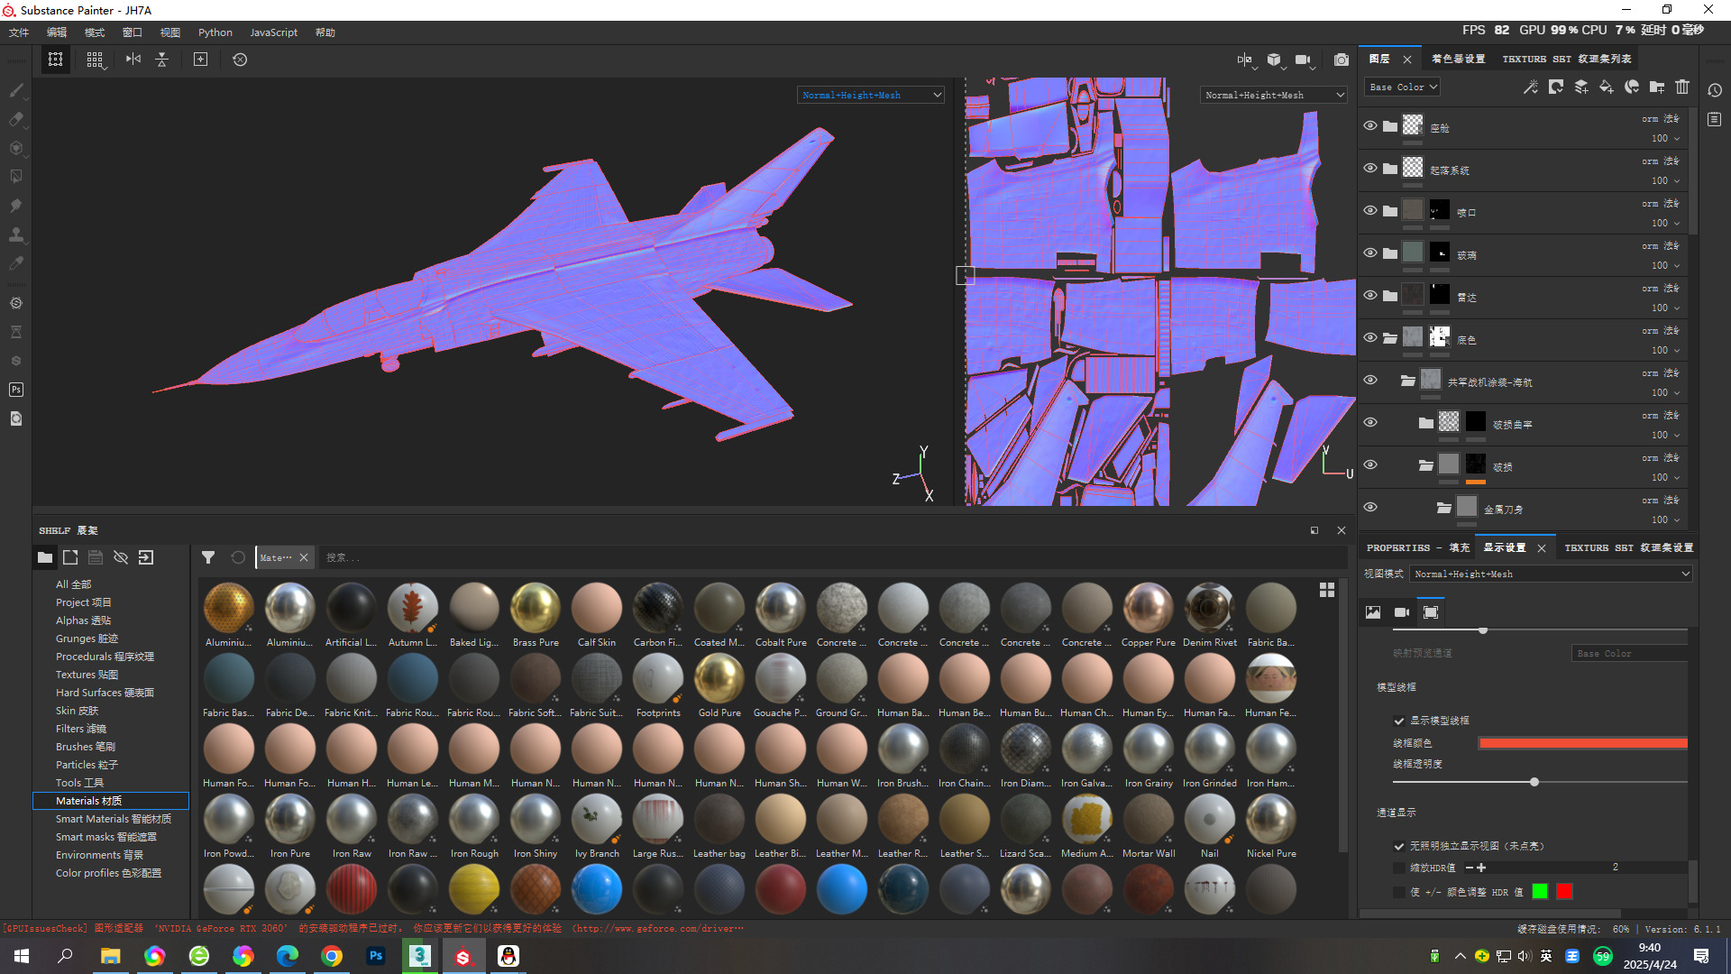Click the Gold Pure material thumbnail
1731x974 pixels.
[719, 678]
